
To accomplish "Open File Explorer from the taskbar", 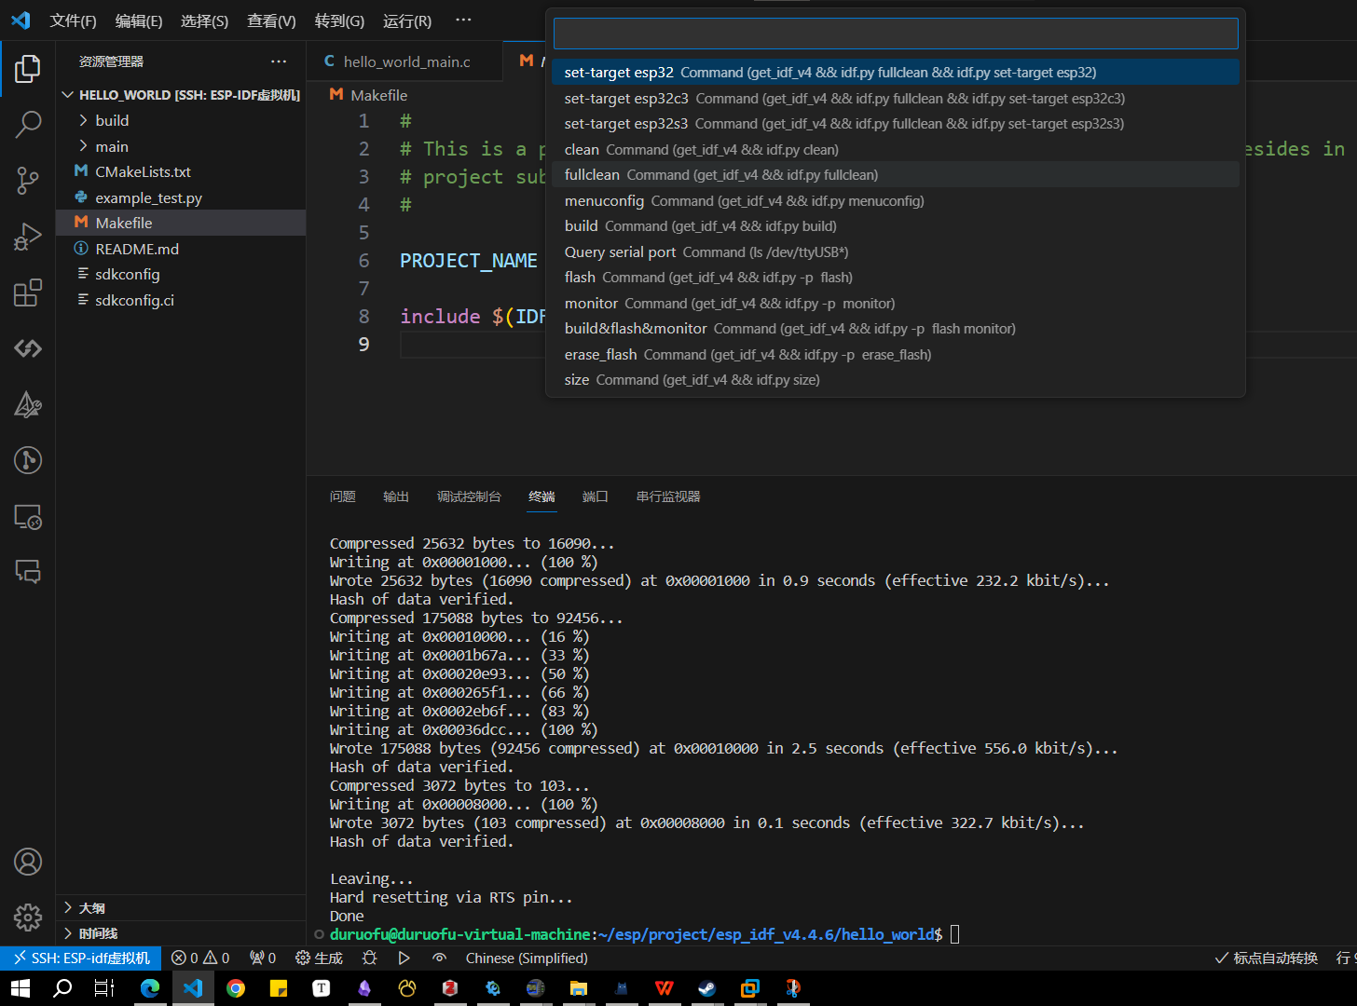I will point(579,988).
